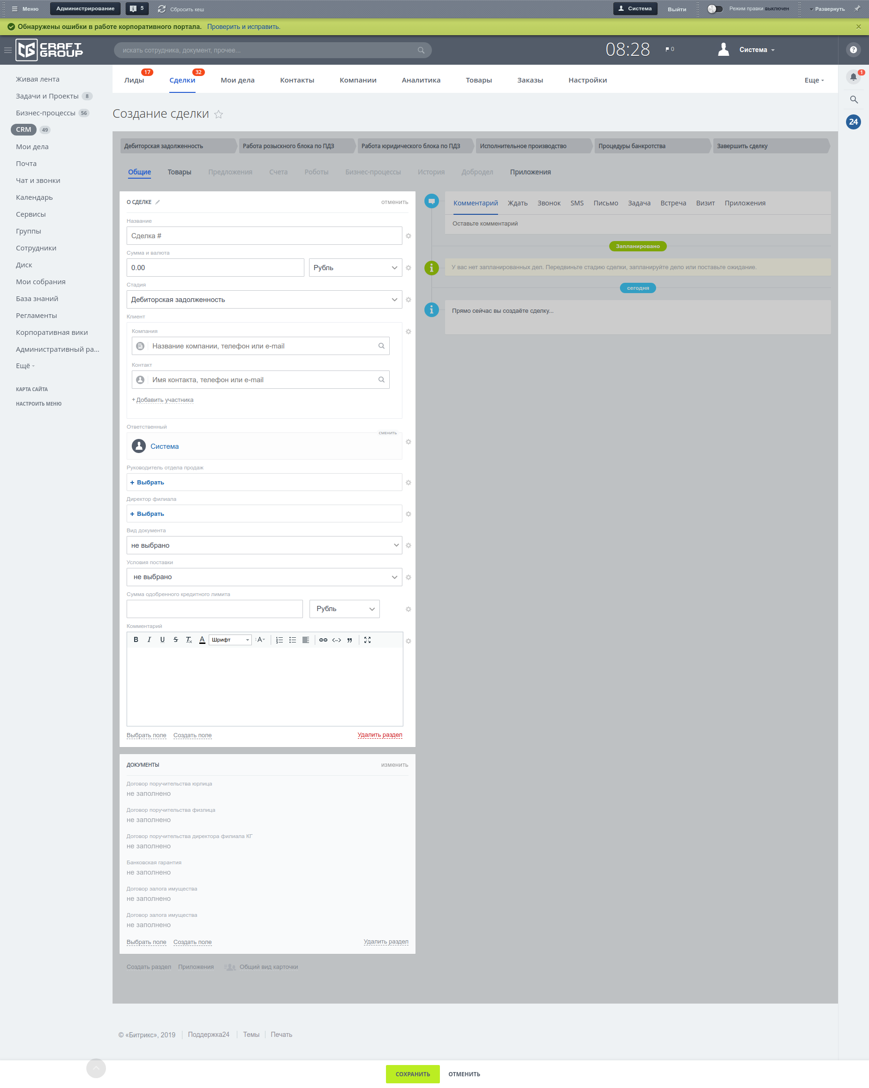Viewport: 869px width, 1088px height.
Task: Apply strikethrough in comment editor
Action: (175, 640)
